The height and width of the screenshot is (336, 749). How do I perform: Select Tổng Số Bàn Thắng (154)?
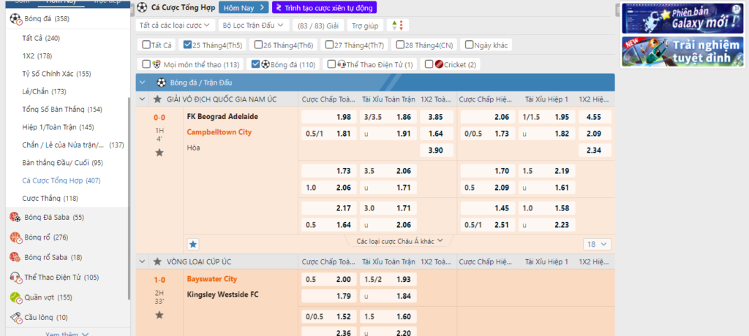coord(62,110)
